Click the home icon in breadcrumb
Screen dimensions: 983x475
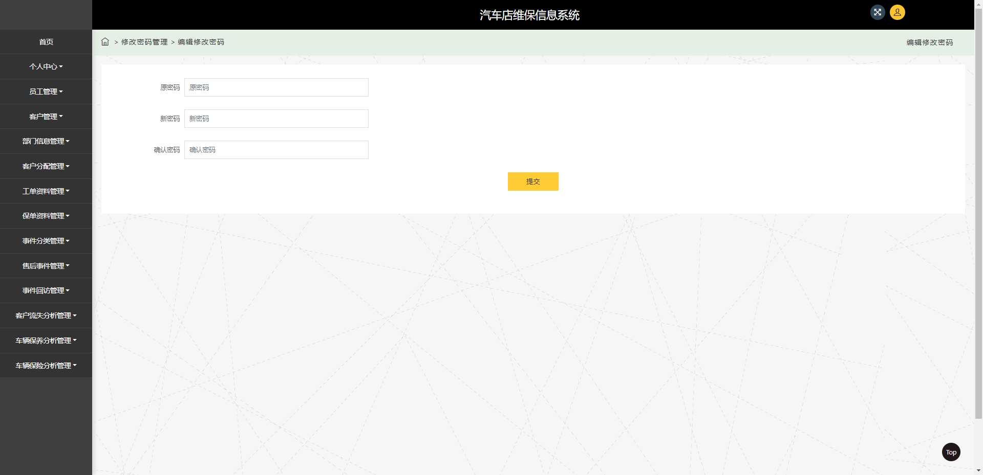(105, 42)
